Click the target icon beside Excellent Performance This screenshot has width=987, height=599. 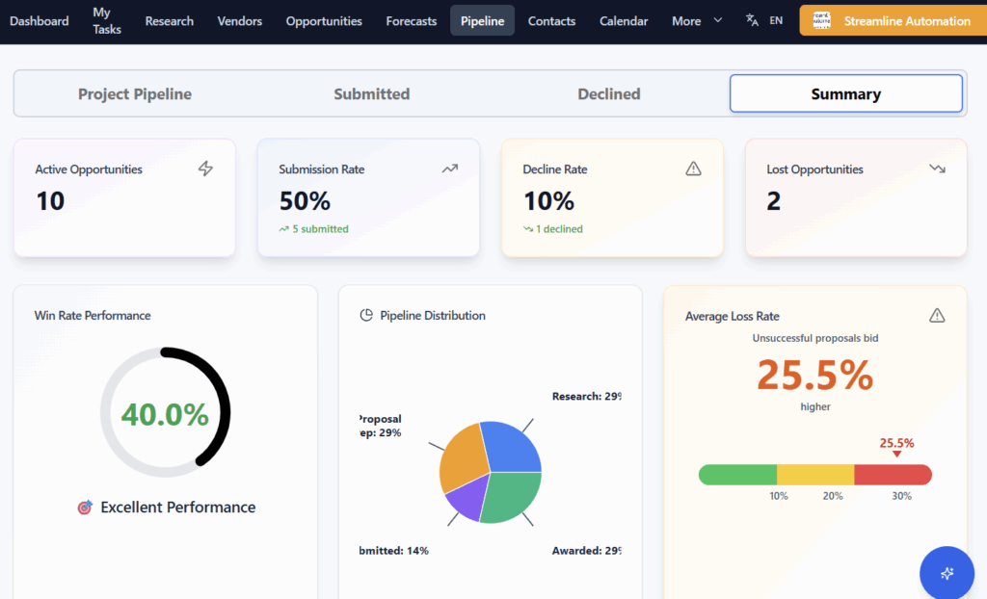pyautogui.click(x=85, y=507)
